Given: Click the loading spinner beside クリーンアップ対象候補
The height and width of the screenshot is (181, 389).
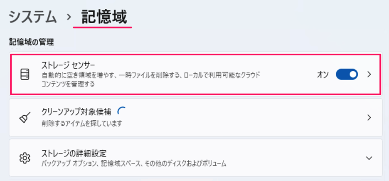Looking at the screenshot, I should click(x=121, y=111).
